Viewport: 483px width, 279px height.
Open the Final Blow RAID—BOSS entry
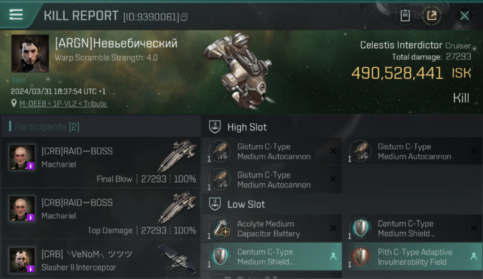coord(101,162)
